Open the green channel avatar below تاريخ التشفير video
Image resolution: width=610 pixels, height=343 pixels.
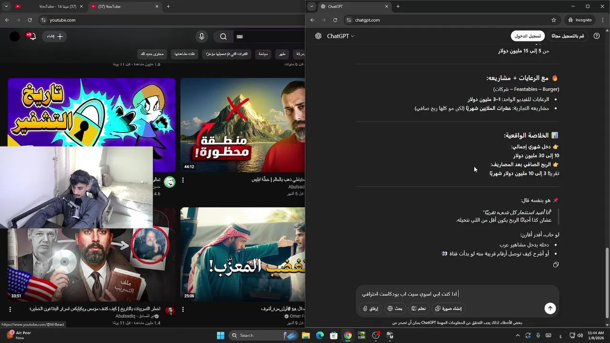(169, 182)
